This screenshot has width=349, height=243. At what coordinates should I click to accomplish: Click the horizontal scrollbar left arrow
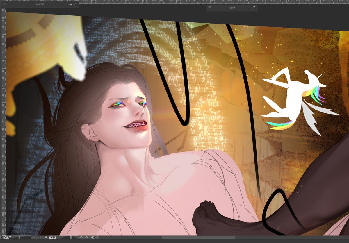pyautogui.click(x=97, y=237)
